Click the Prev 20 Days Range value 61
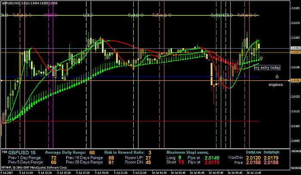This screenshot has width=301, height=175. [x=111, y=162]
